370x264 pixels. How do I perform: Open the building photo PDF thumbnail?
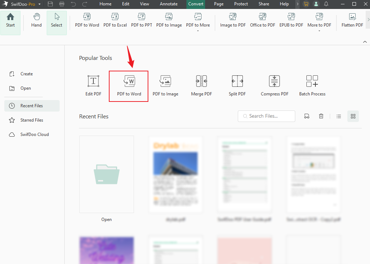175,174
